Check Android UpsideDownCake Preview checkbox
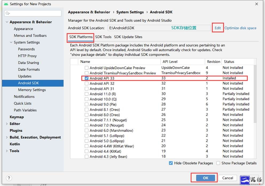The width and height of the screenshot is (265, 186). (86, 68)
